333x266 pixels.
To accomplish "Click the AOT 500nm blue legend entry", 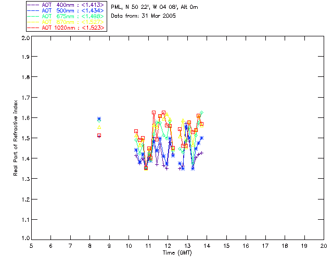I will pyautogui.click(x=66, y=10).
